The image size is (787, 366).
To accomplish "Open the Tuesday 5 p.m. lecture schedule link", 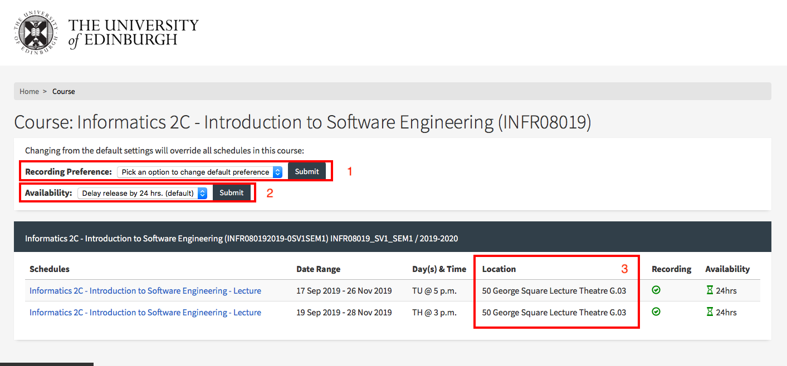I will (145, 291).
